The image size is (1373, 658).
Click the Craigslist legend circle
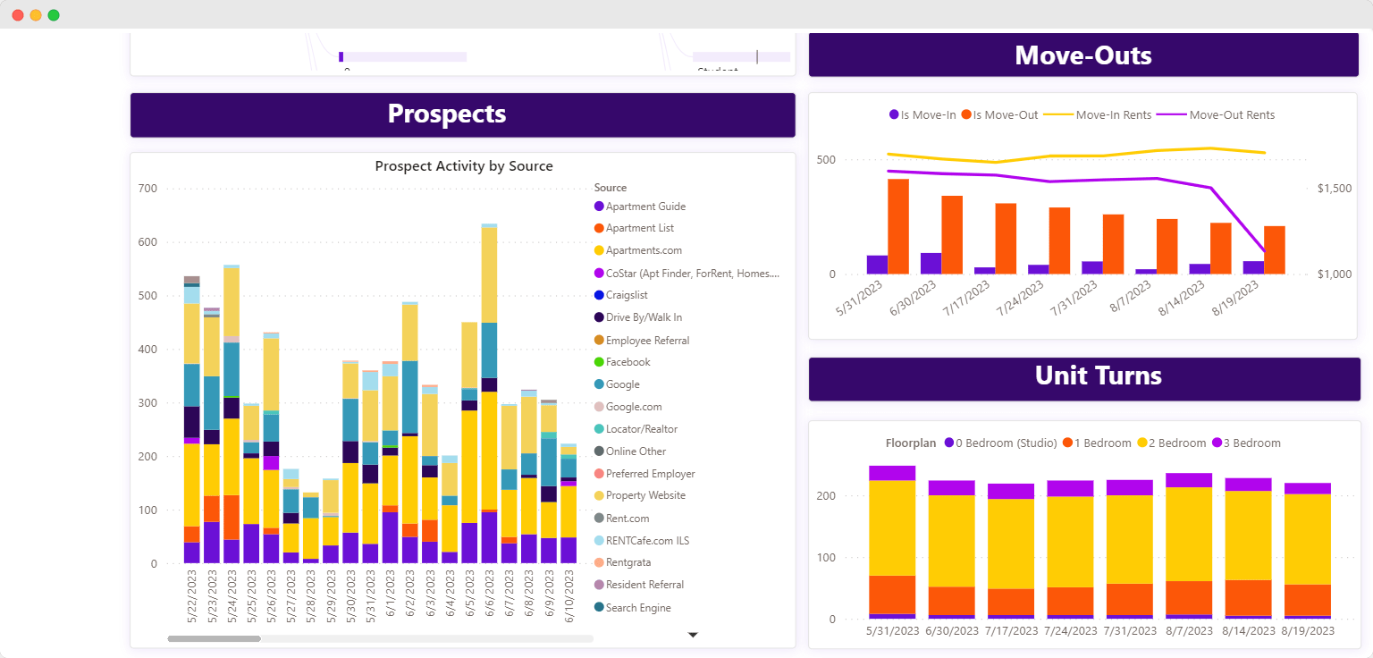coord(599,295)
